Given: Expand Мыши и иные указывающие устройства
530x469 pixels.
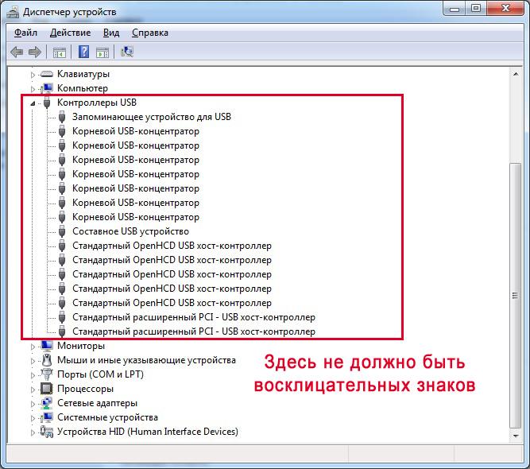Looking at the screenshot, I should point(33,361).
